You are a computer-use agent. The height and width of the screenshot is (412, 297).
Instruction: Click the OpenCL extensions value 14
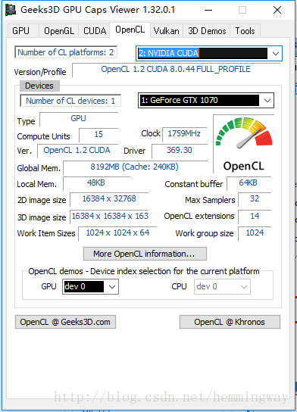coord(255,217)
